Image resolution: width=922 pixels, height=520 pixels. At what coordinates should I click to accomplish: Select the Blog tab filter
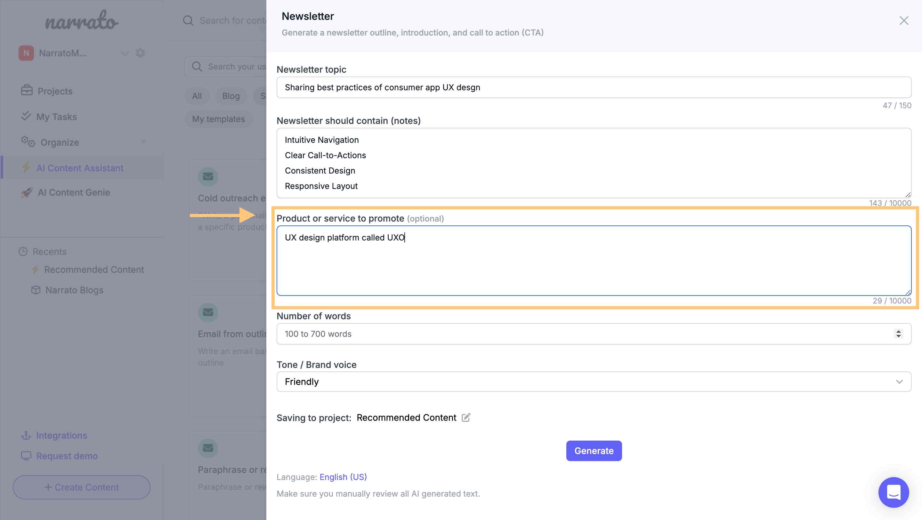(231, 96)
